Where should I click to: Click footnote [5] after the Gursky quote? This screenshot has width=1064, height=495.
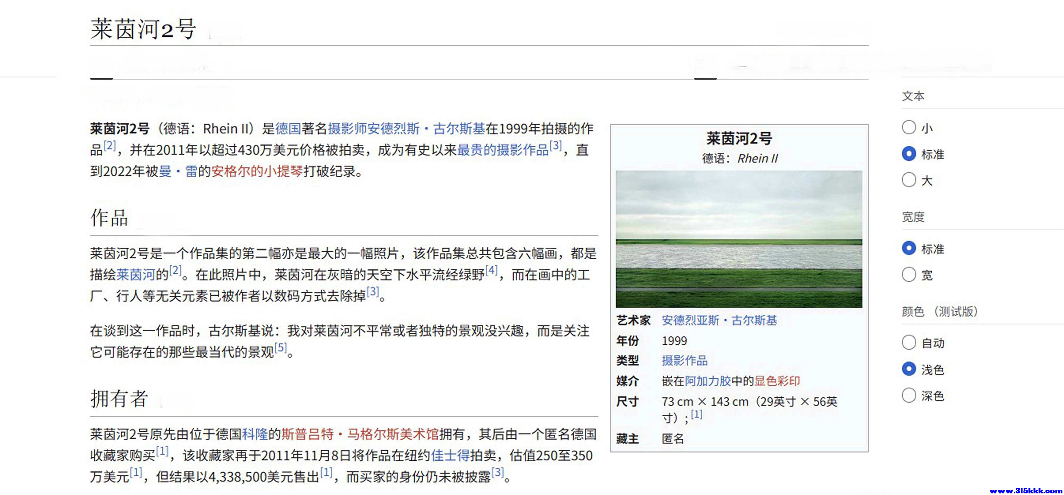point(281,349)
